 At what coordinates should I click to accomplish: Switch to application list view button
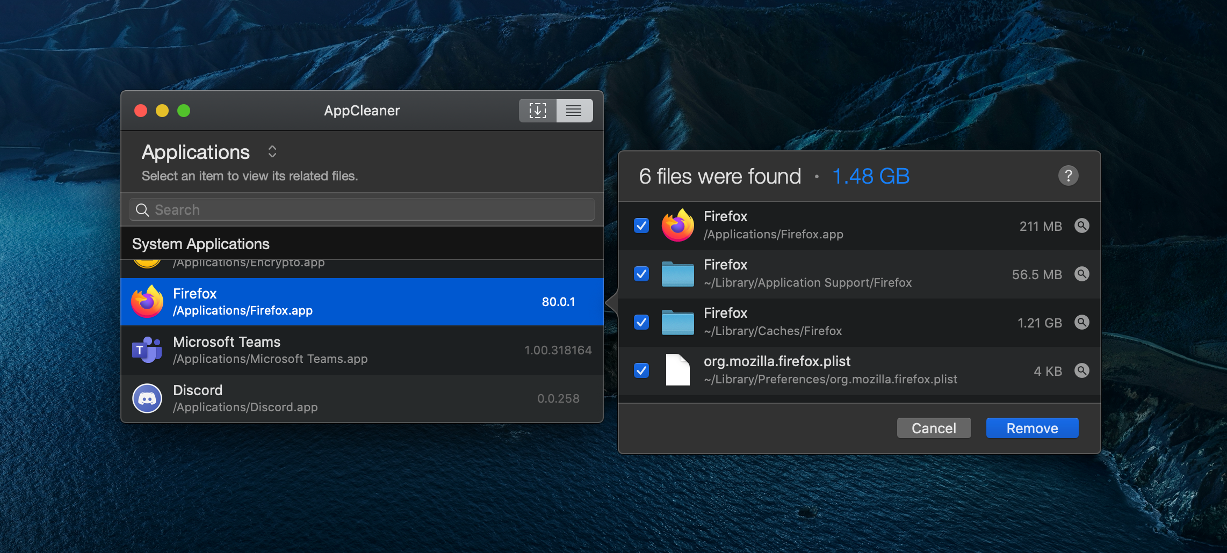[x=574, y=111]
